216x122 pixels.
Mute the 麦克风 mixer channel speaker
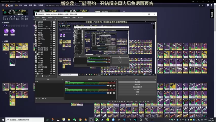pos(111,93)
